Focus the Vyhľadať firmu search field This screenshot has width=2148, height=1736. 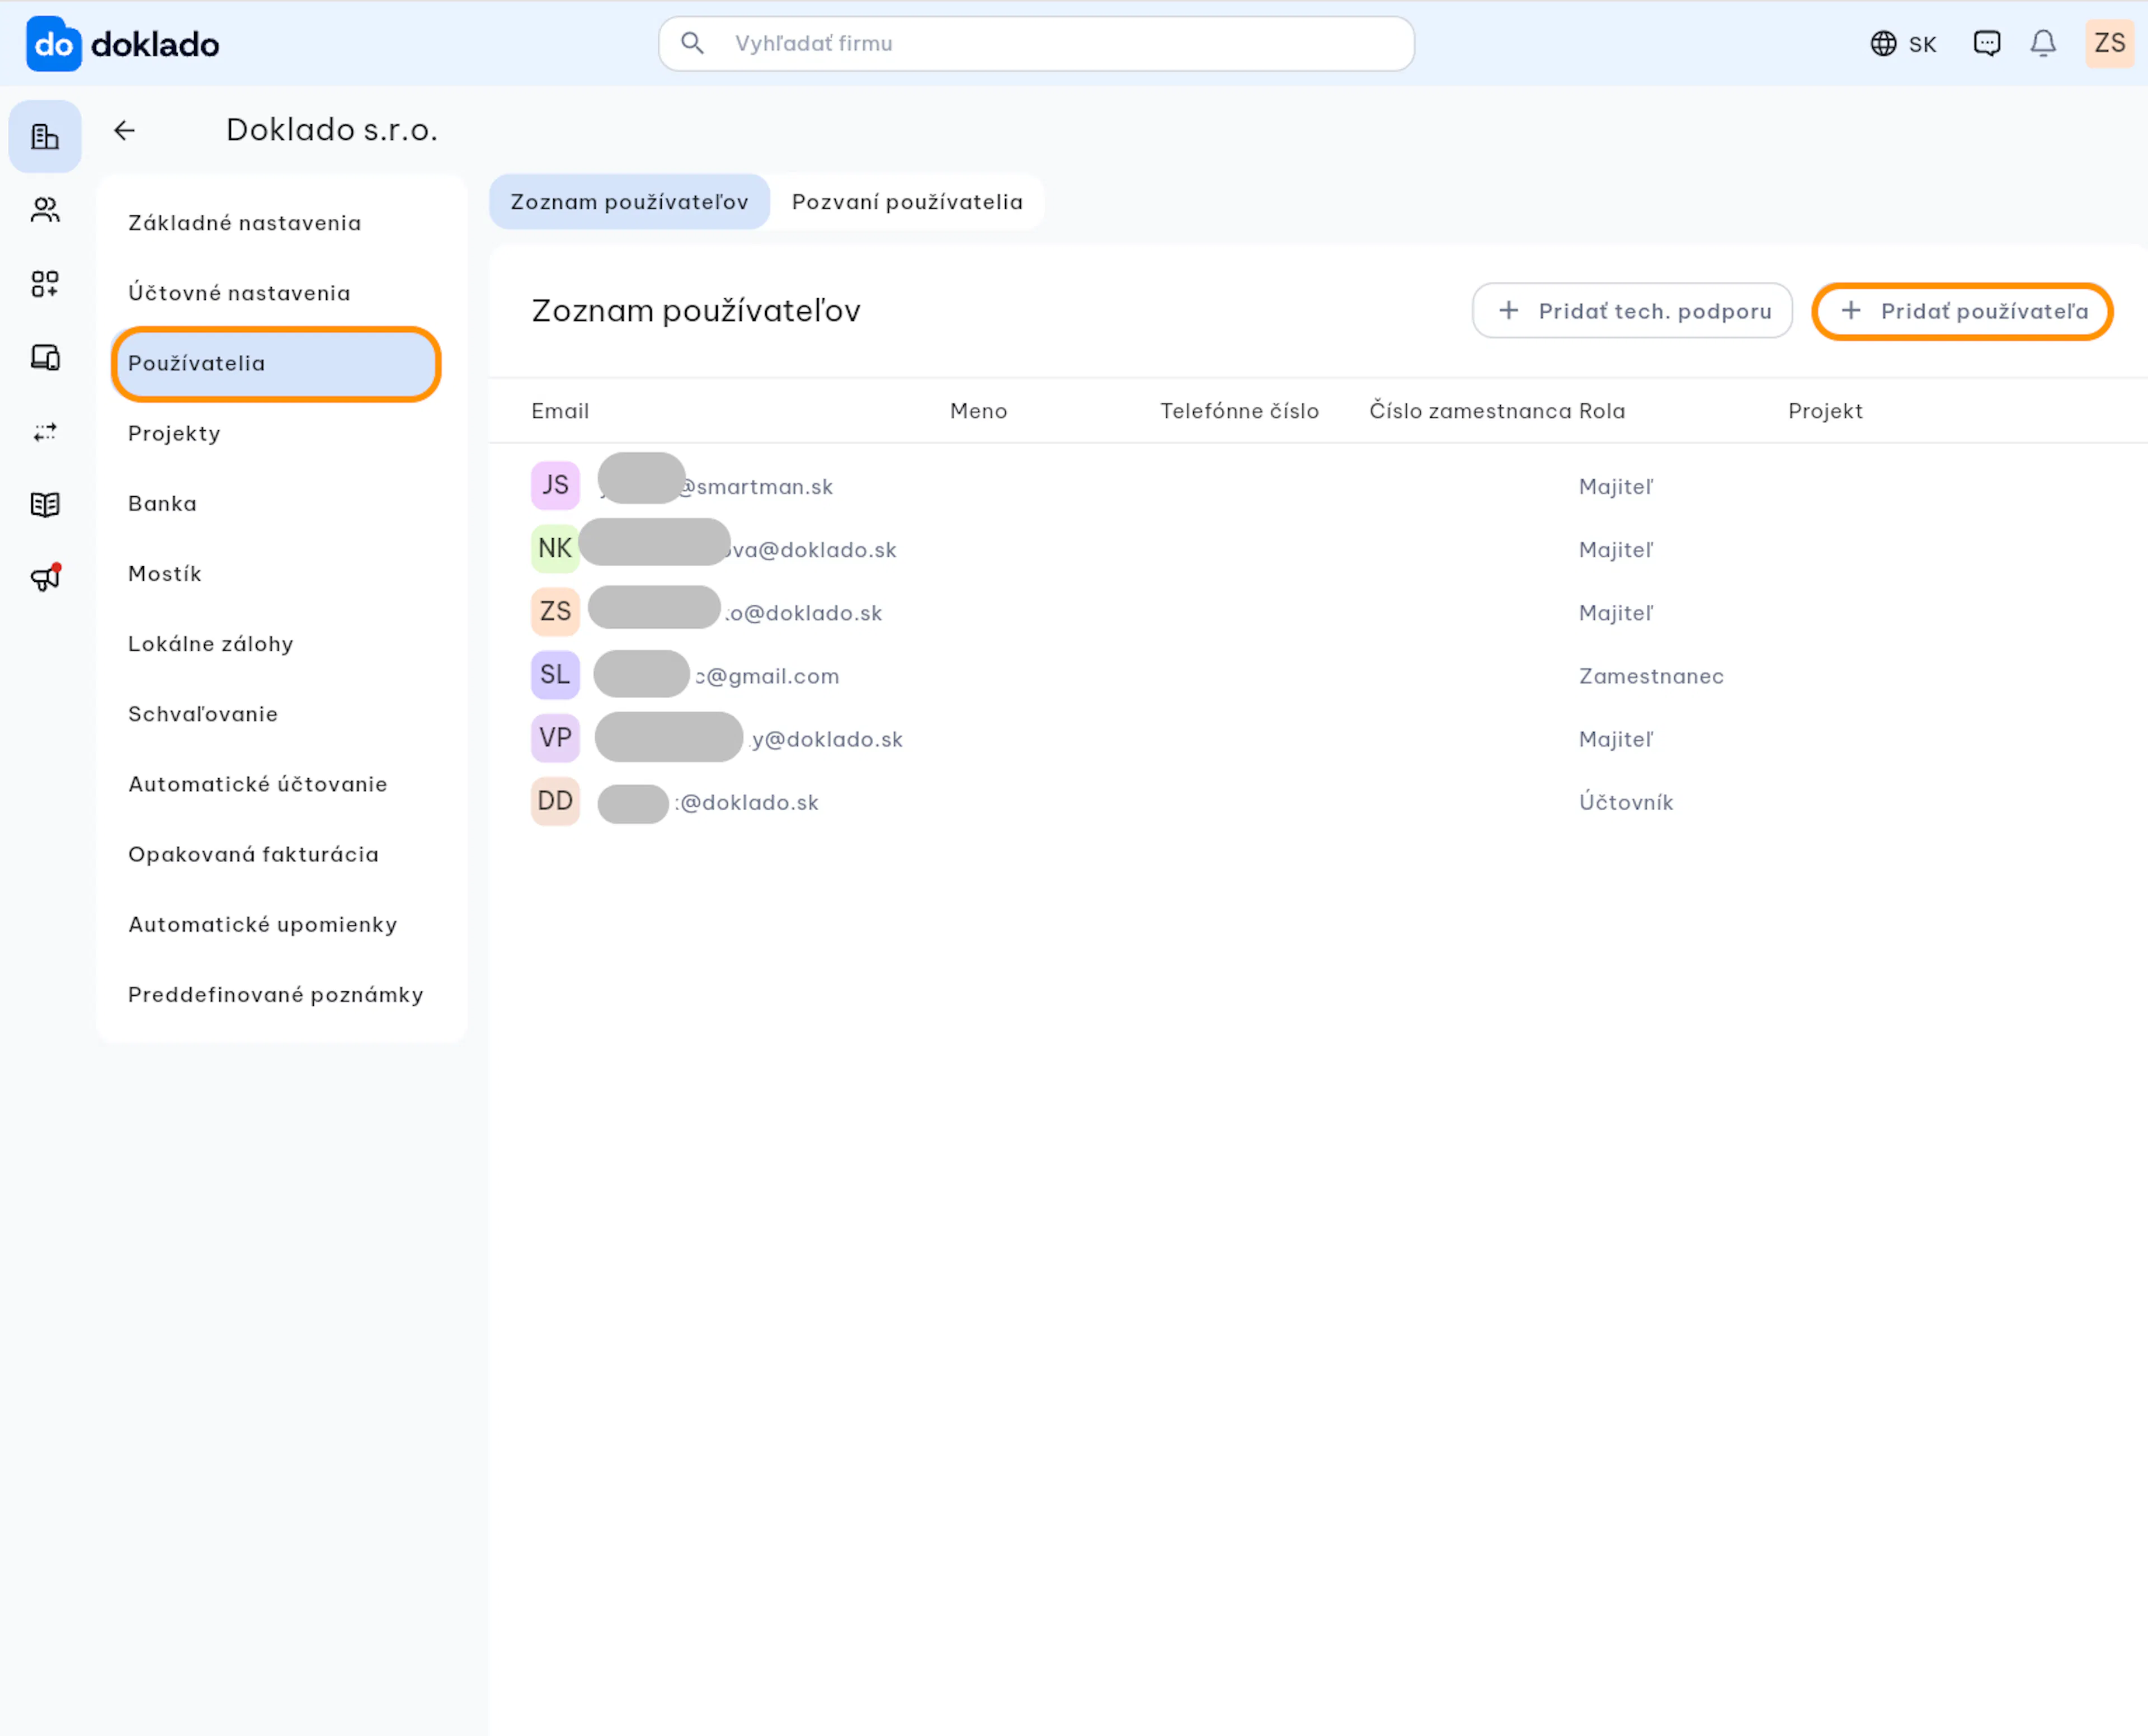pyautogui.click(x=1036, y=43)
